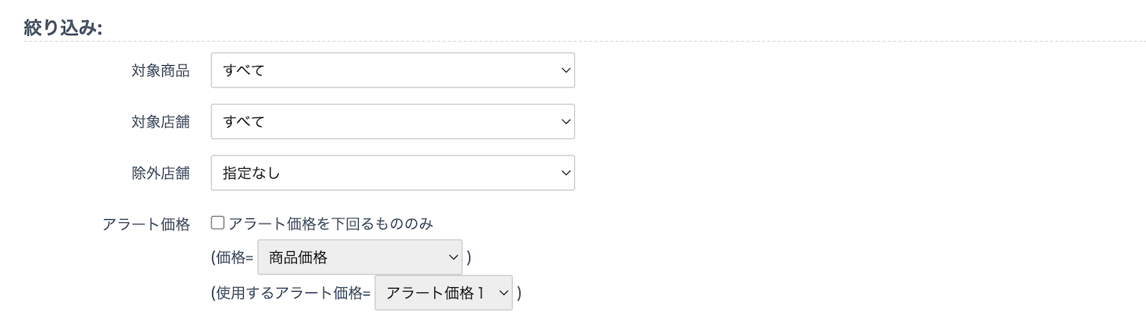Click the 対象店舗 field label
1146x332 pixels.
(x=160, y=122)
